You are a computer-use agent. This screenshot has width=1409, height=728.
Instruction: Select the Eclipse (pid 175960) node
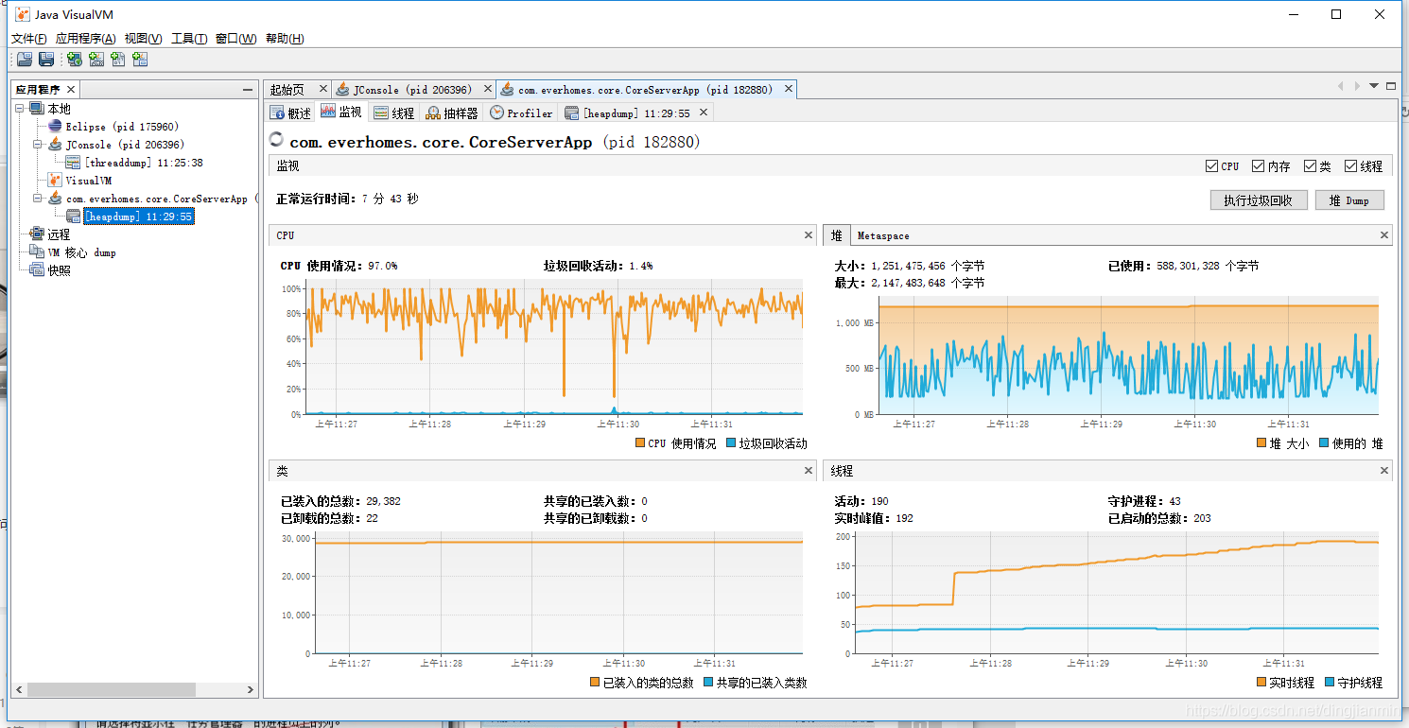click(x=121, y=127)
